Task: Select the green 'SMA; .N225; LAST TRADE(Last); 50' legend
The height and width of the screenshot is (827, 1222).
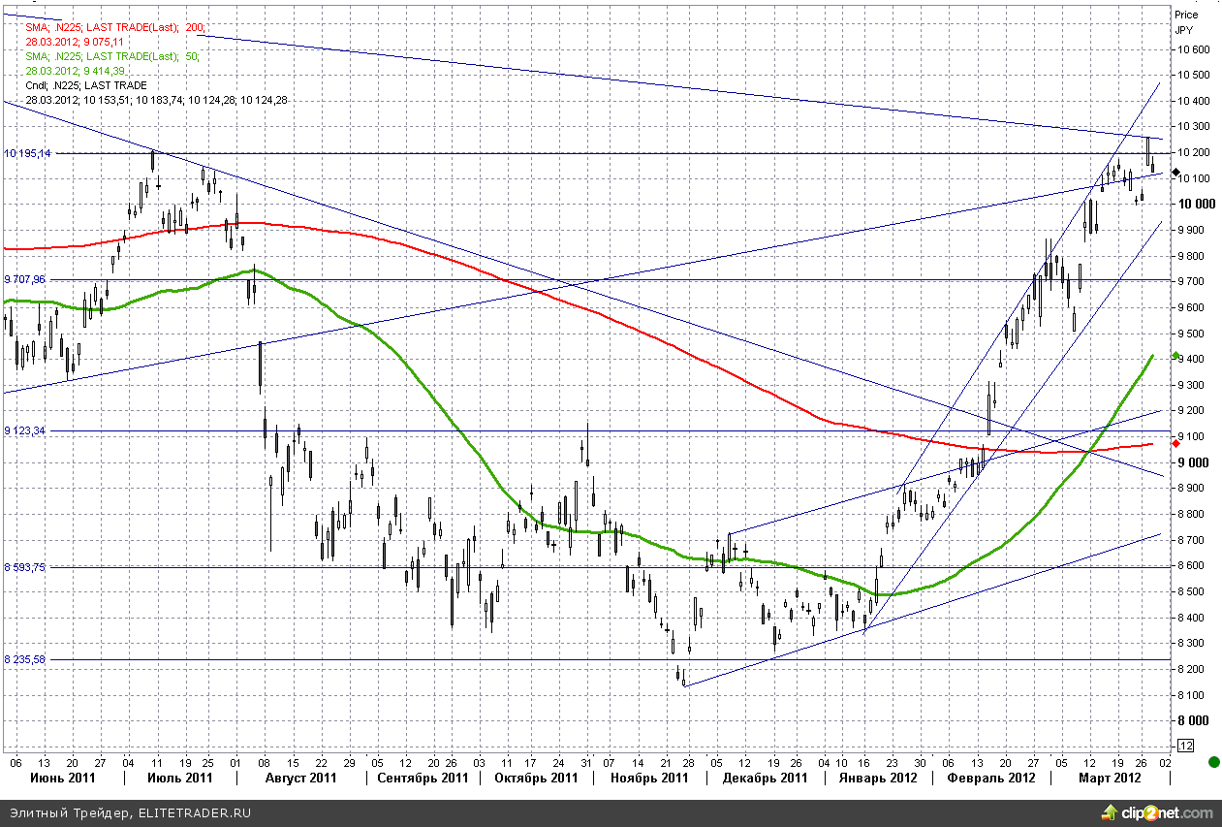Action: point(112,56)
